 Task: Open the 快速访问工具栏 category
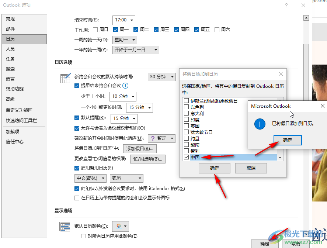[24, 121]
